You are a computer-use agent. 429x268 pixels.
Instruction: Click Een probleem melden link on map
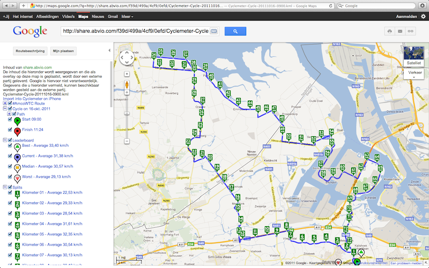(406, 263)
